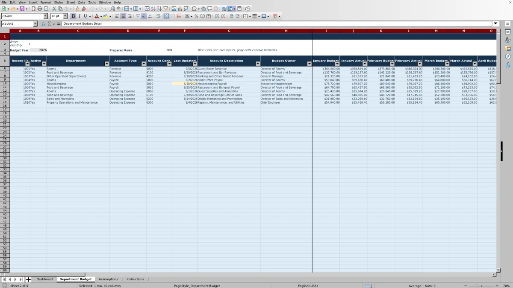Open Sidebar Properties panel icon

tap(508, 32)
